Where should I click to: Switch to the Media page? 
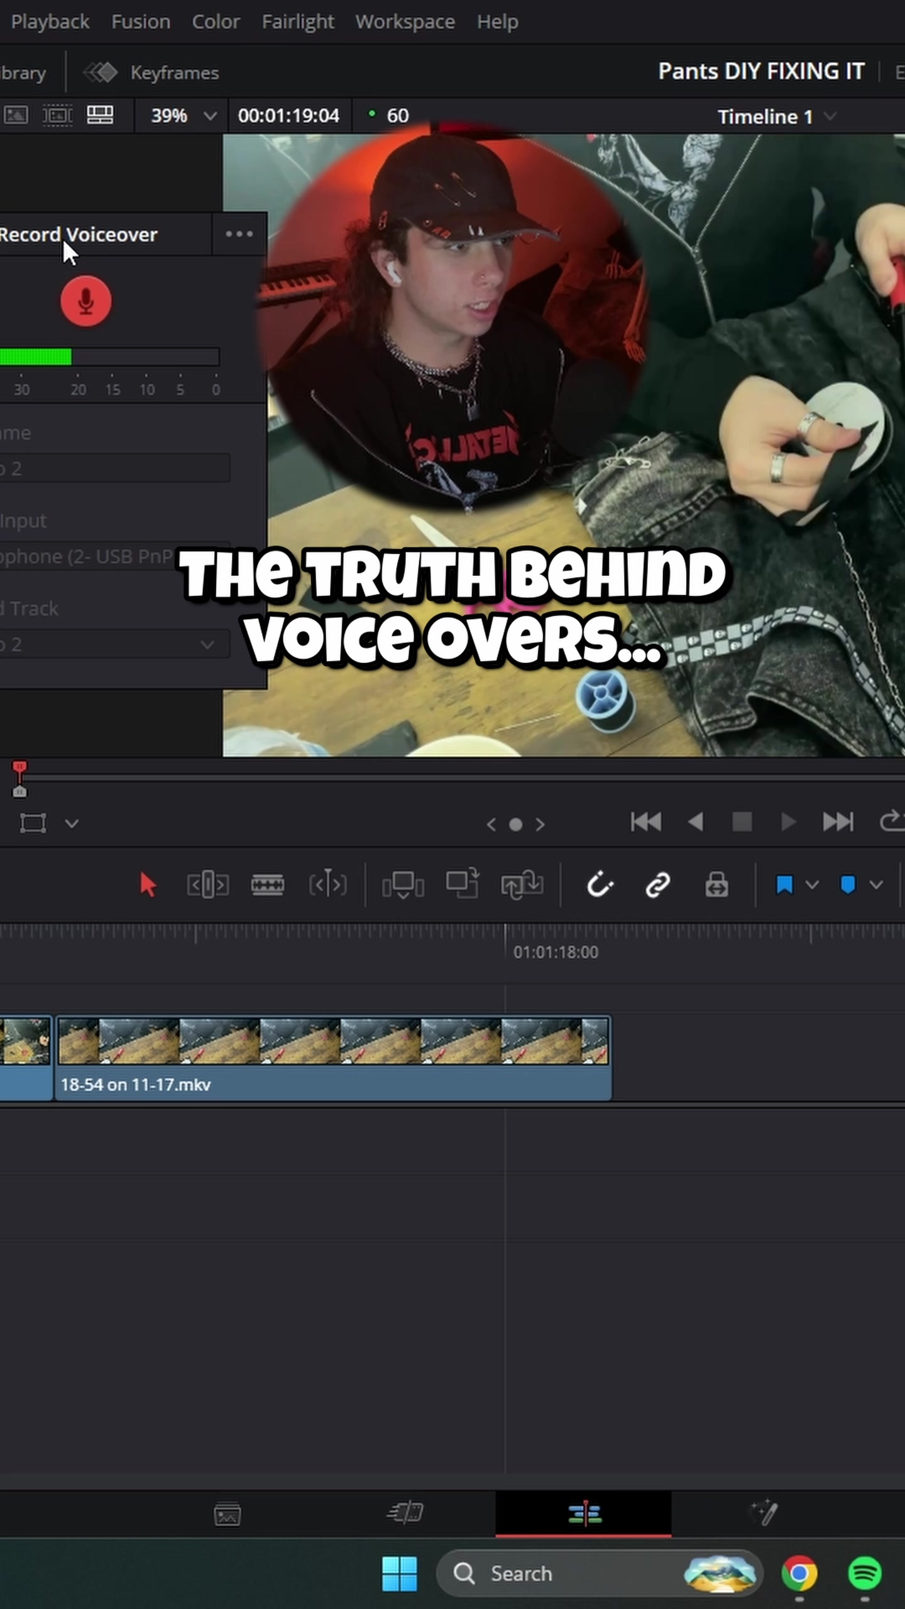coord(227,1515)
